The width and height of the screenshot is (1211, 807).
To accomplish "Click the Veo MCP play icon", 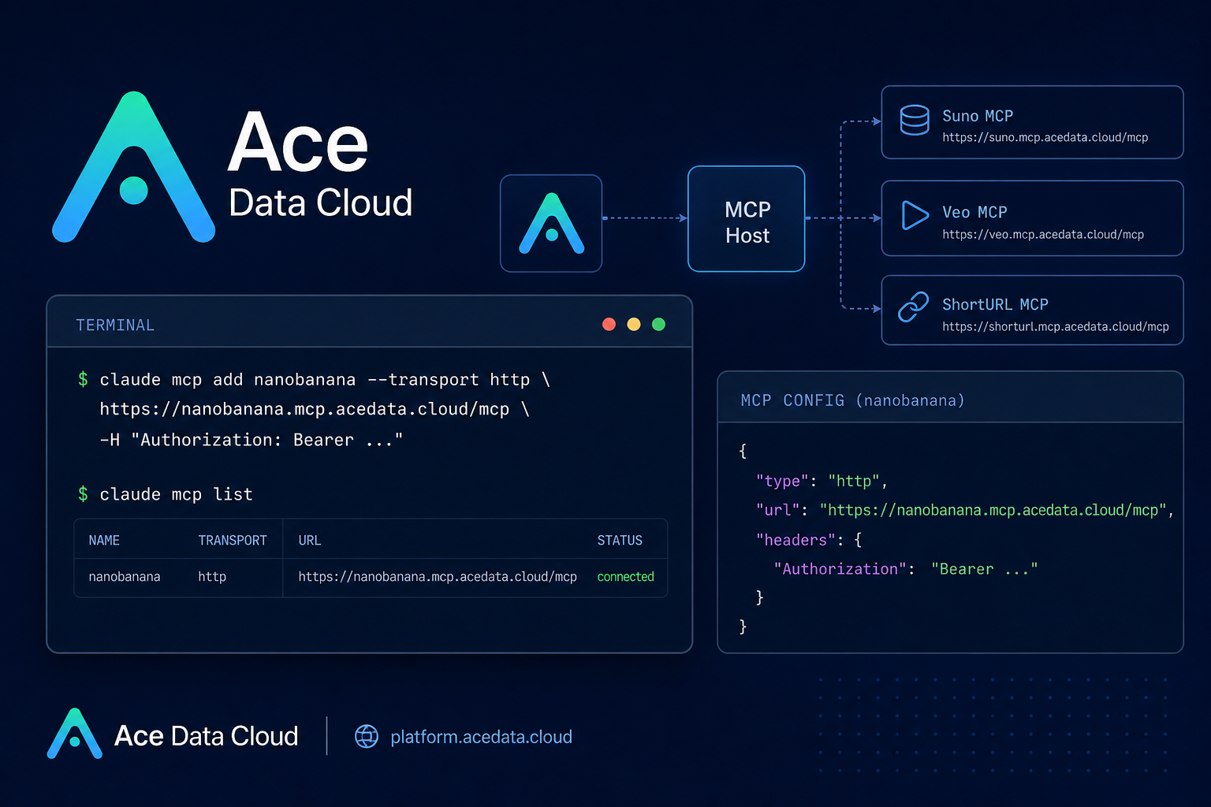I will (915, 215).
